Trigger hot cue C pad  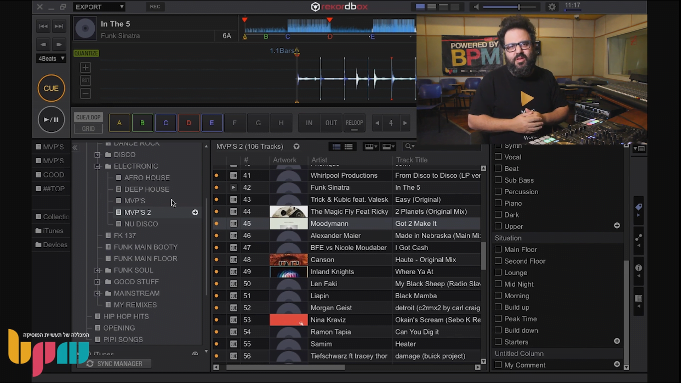coord(166,123)
